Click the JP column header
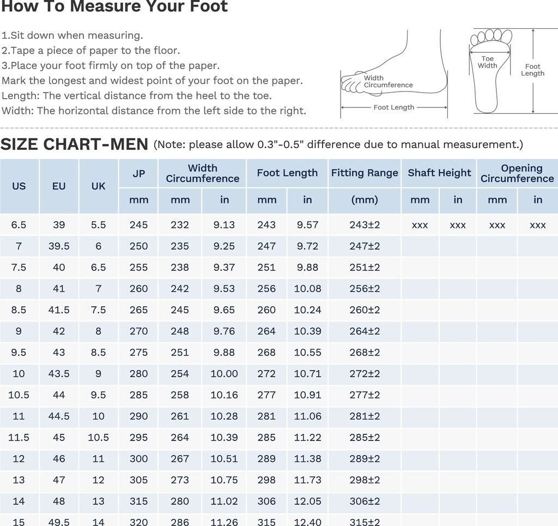Image resolution: width=558 pixels, height=526 pixels. (x=139, y=174)
